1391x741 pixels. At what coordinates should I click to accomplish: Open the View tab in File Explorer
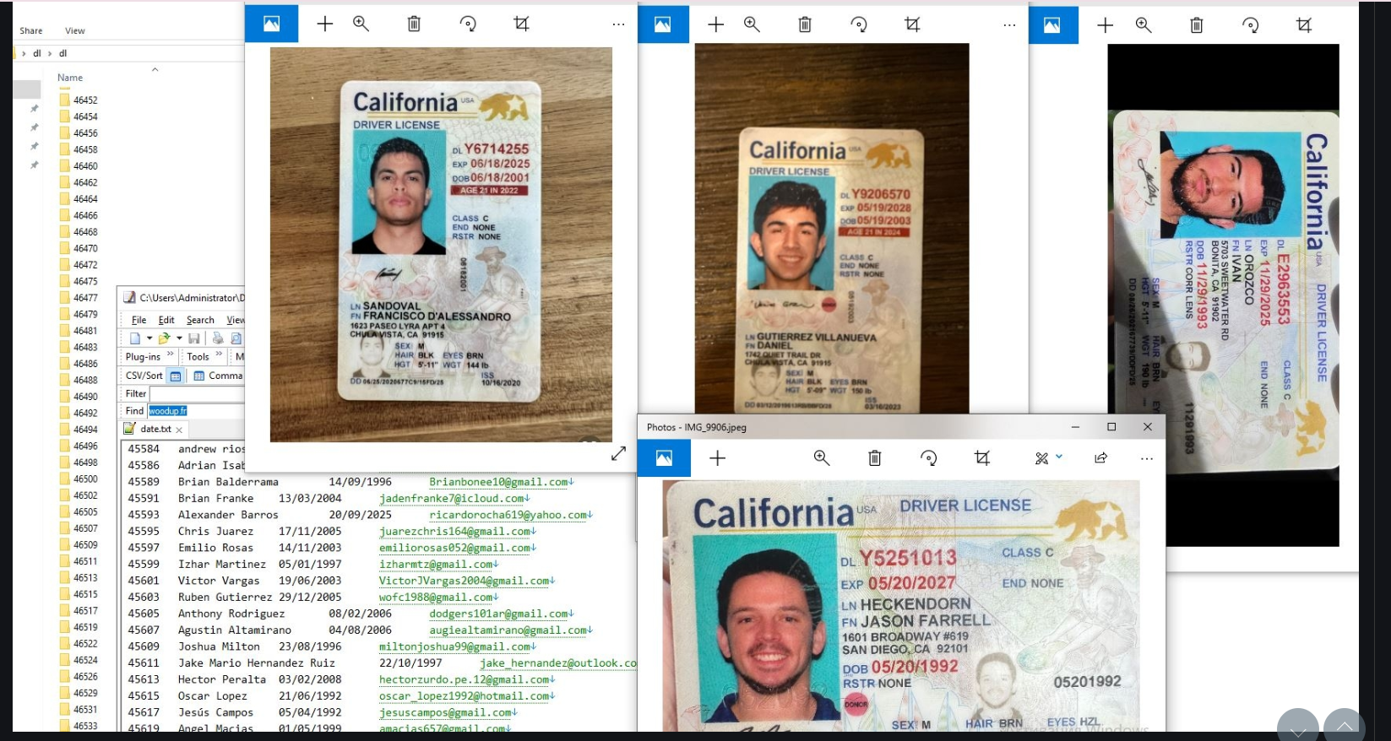point(75,30)
